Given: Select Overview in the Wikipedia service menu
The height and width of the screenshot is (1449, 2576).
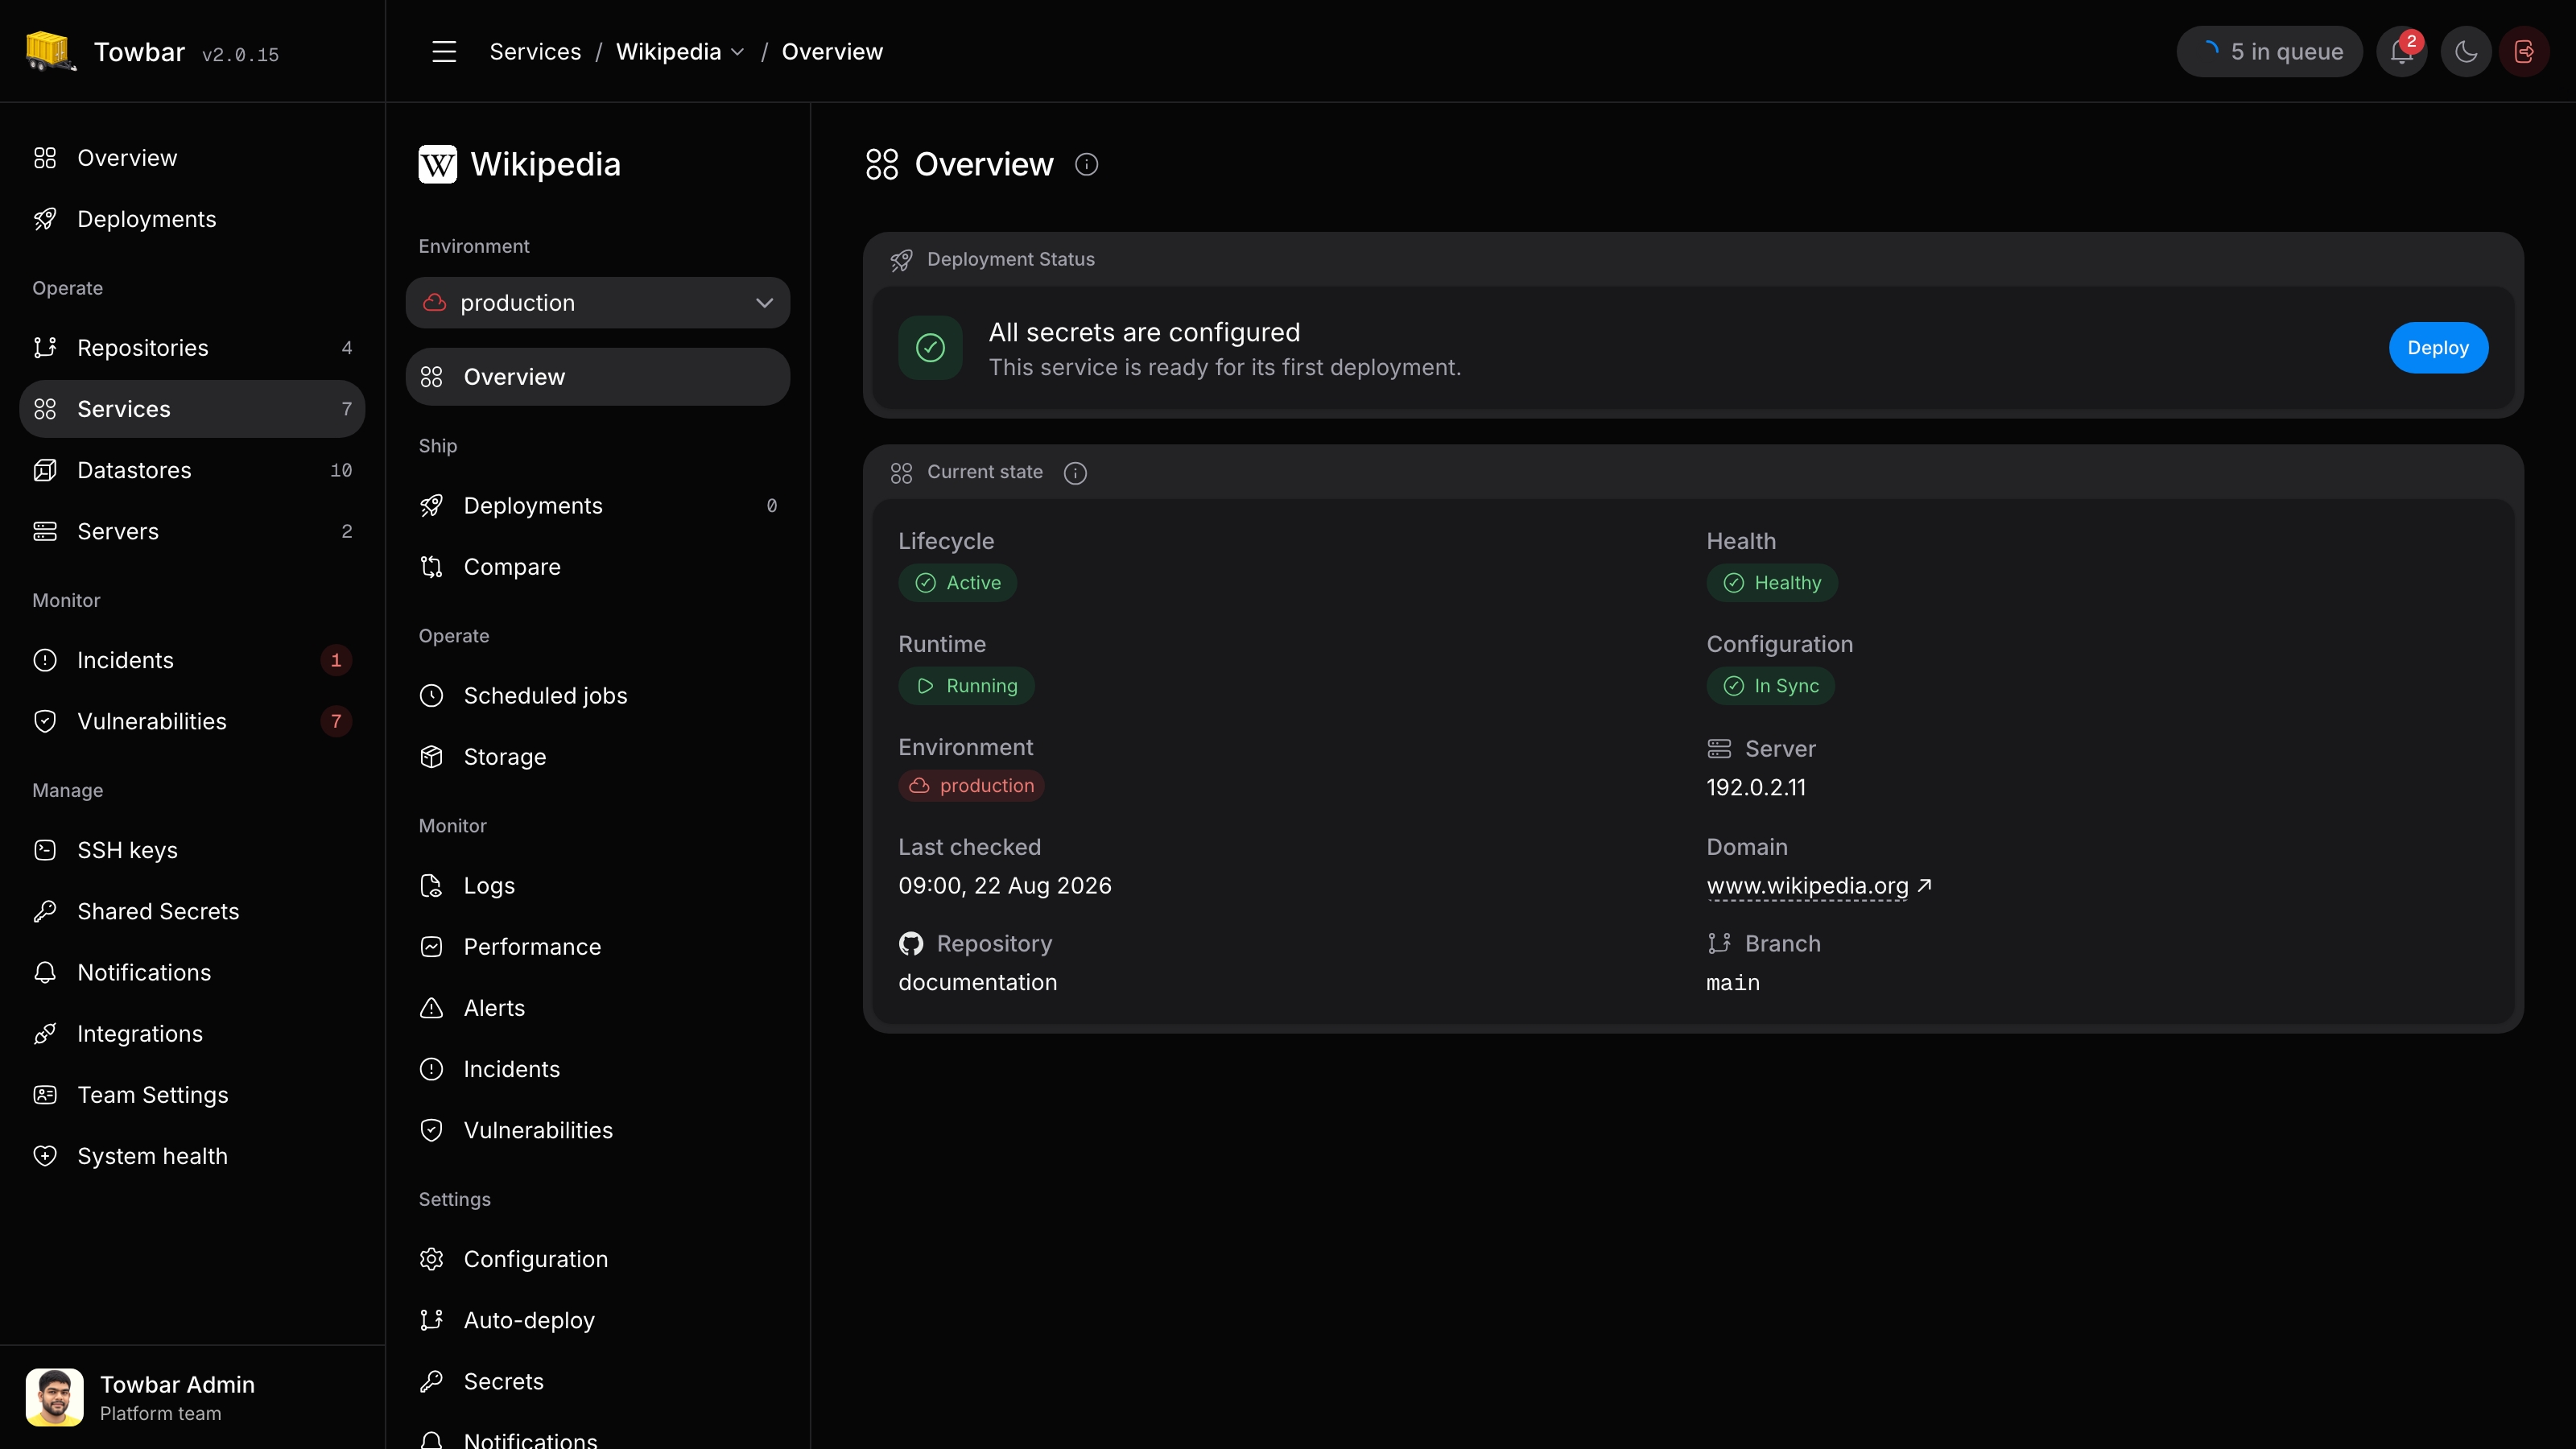Looking at the screenshot, I should pos(597,377).
